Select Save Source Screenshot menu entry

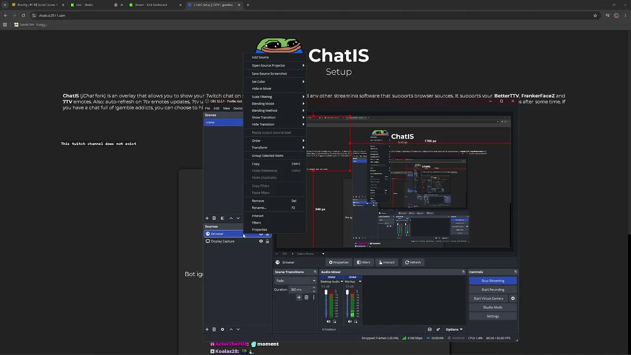[269, 73]
